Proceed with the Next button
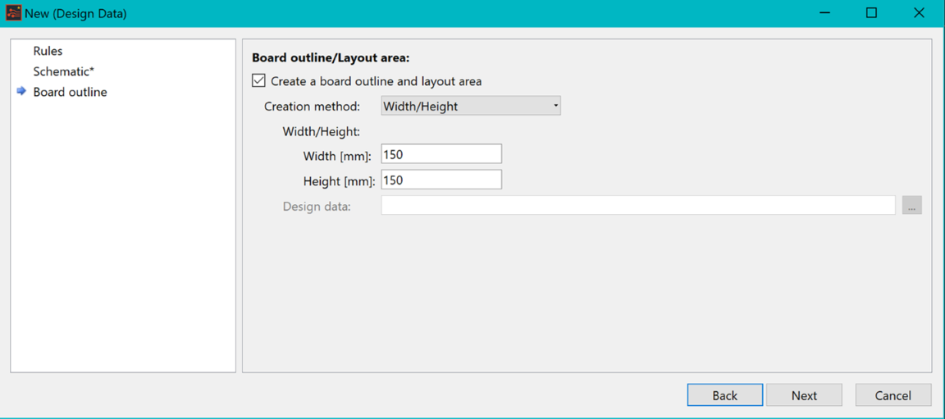Screen dimensions: 945x419 (x=804, y=395)
